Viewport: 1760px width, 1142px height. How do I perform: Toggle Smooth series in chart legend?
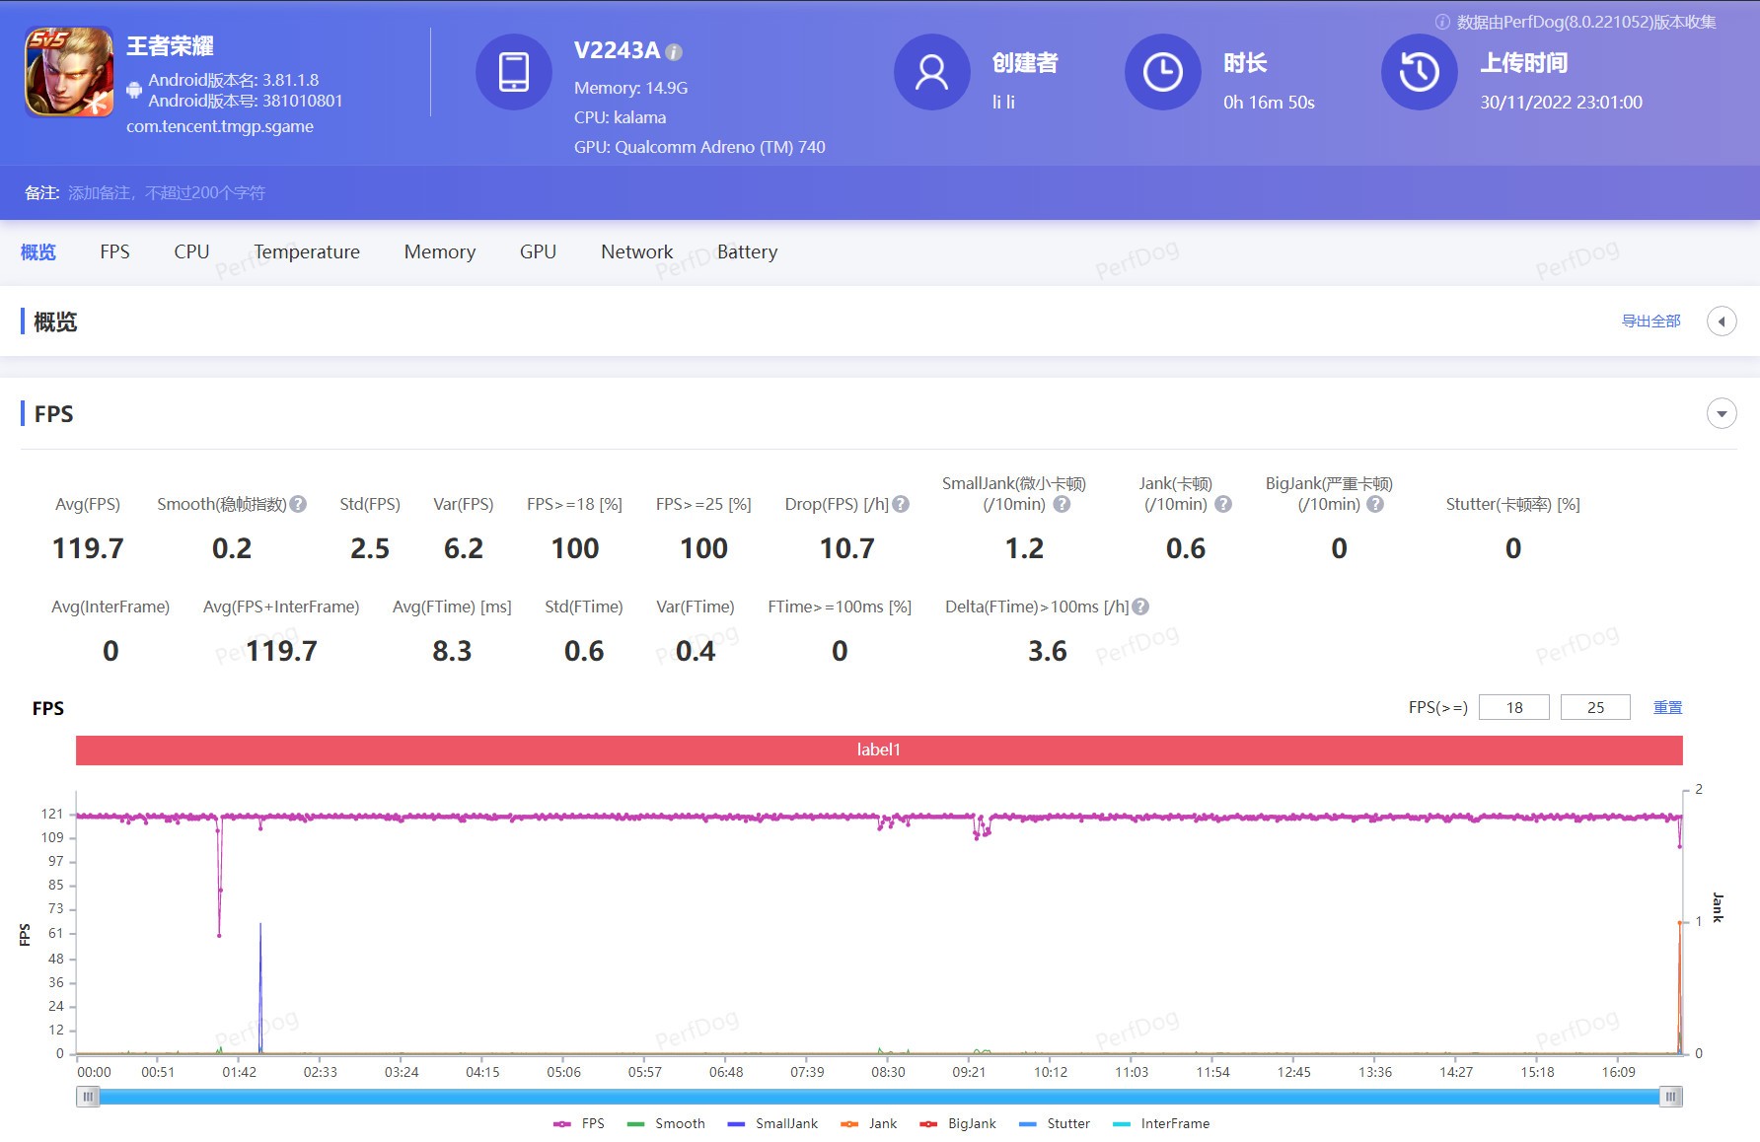(666, 1123)
